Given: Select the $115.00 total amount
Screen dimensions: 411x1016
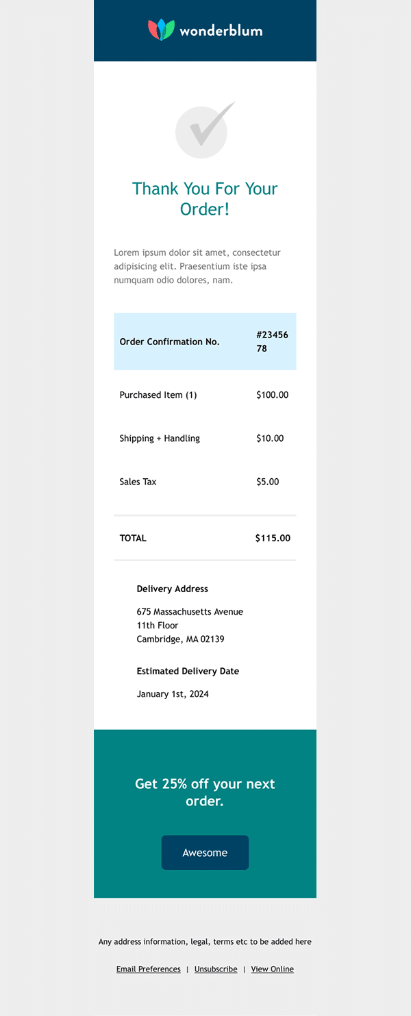Looking at the screenshot, I should tap(273, 539).
